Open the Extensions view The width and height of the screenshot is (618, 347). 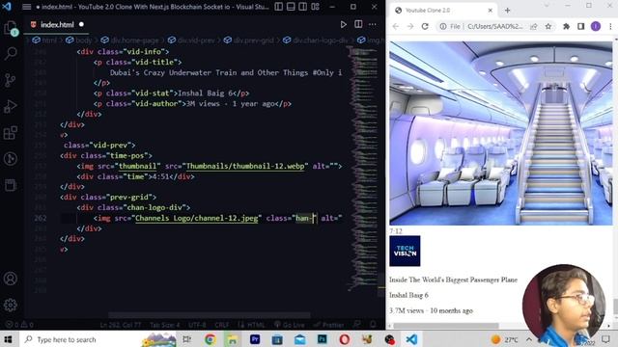coord(11,133)
